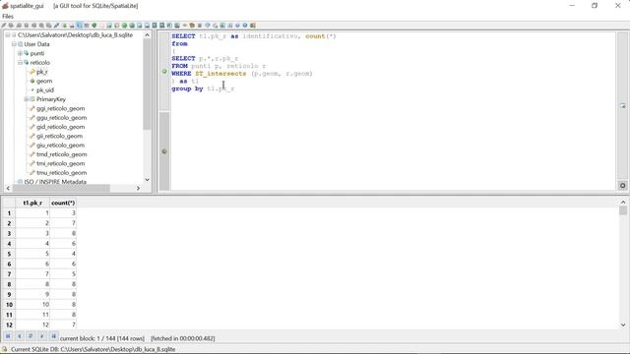This screenshot has width=630, height=354.
Task: Select the pk_uid column in the tree
Action: [45, 90]
